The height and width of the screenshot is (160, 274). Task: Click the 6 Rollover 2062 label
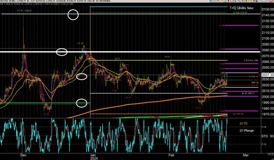click(251, 60)
